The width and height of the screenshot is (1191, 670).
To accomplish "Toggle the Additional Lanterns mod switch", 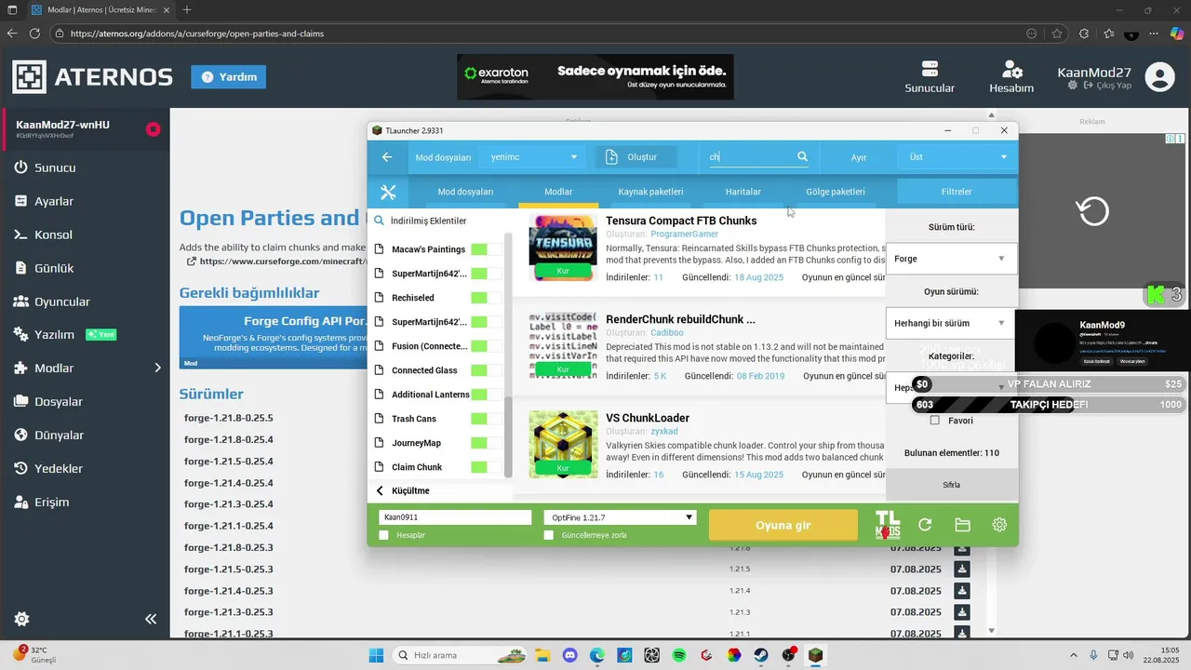I will (487, 395).
